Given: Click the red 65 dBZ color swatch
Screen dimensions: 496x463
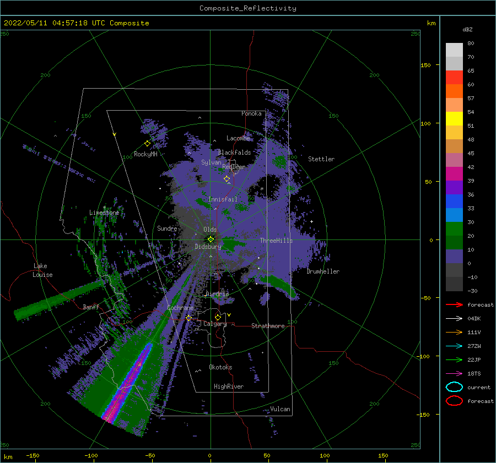Looking at the screenshot, I should coord(454,77).
